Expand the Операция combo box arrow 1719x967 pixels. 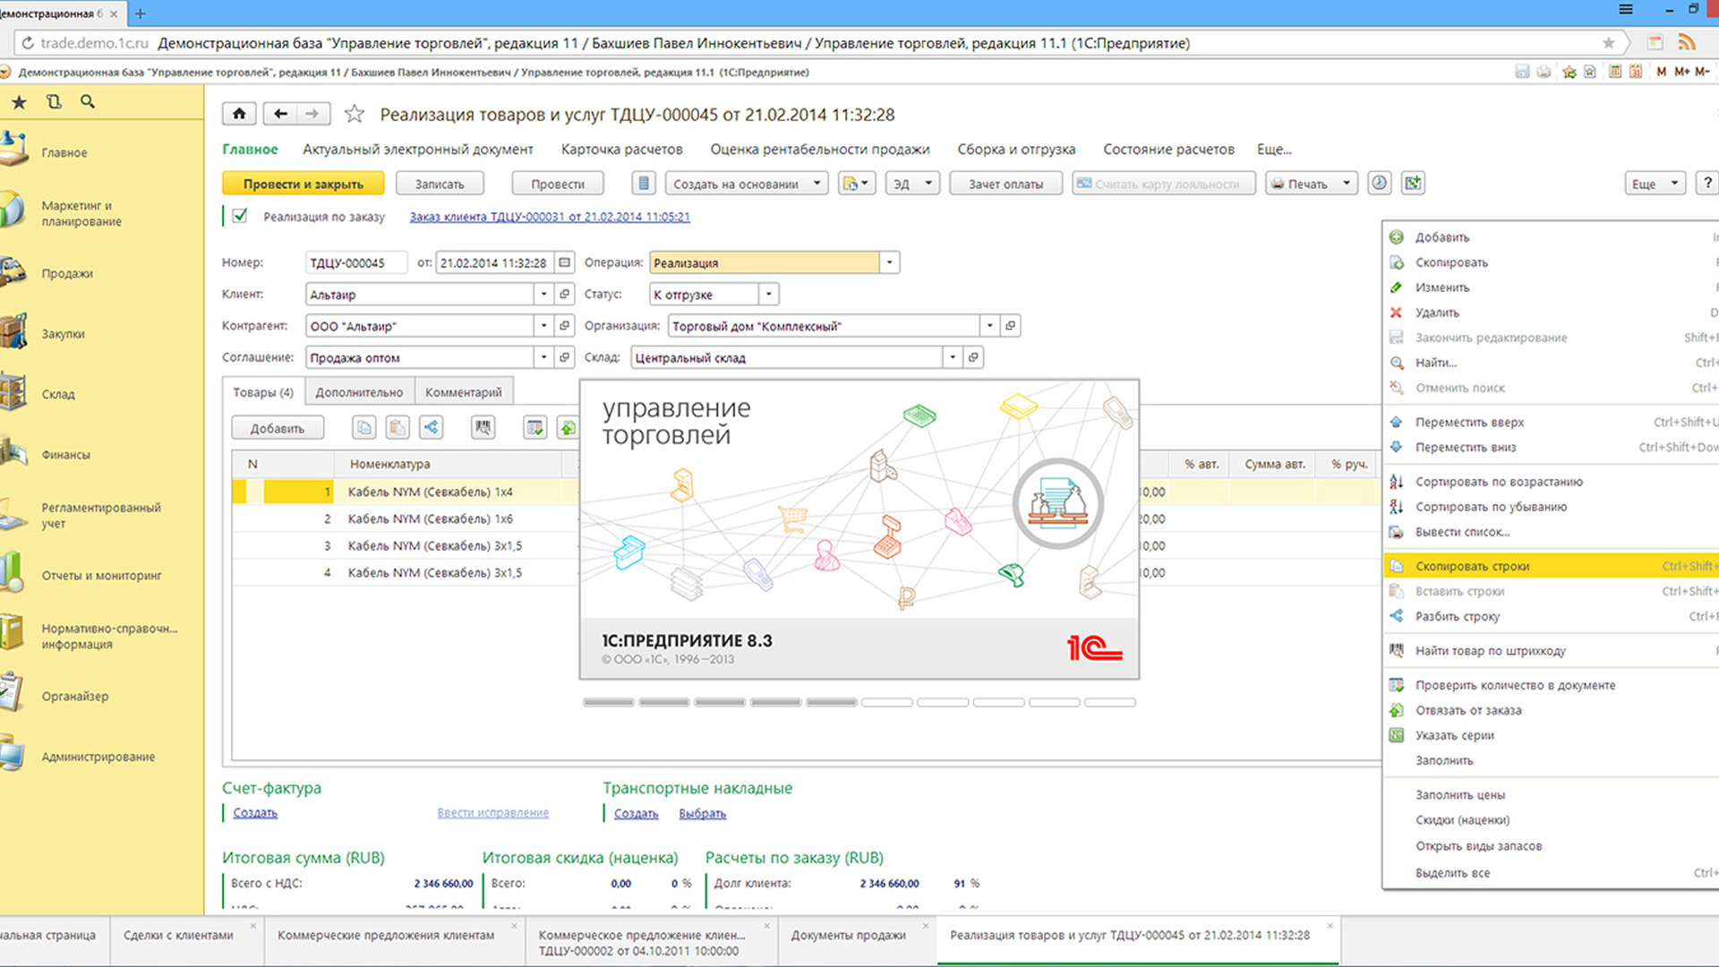click(889, 262)
